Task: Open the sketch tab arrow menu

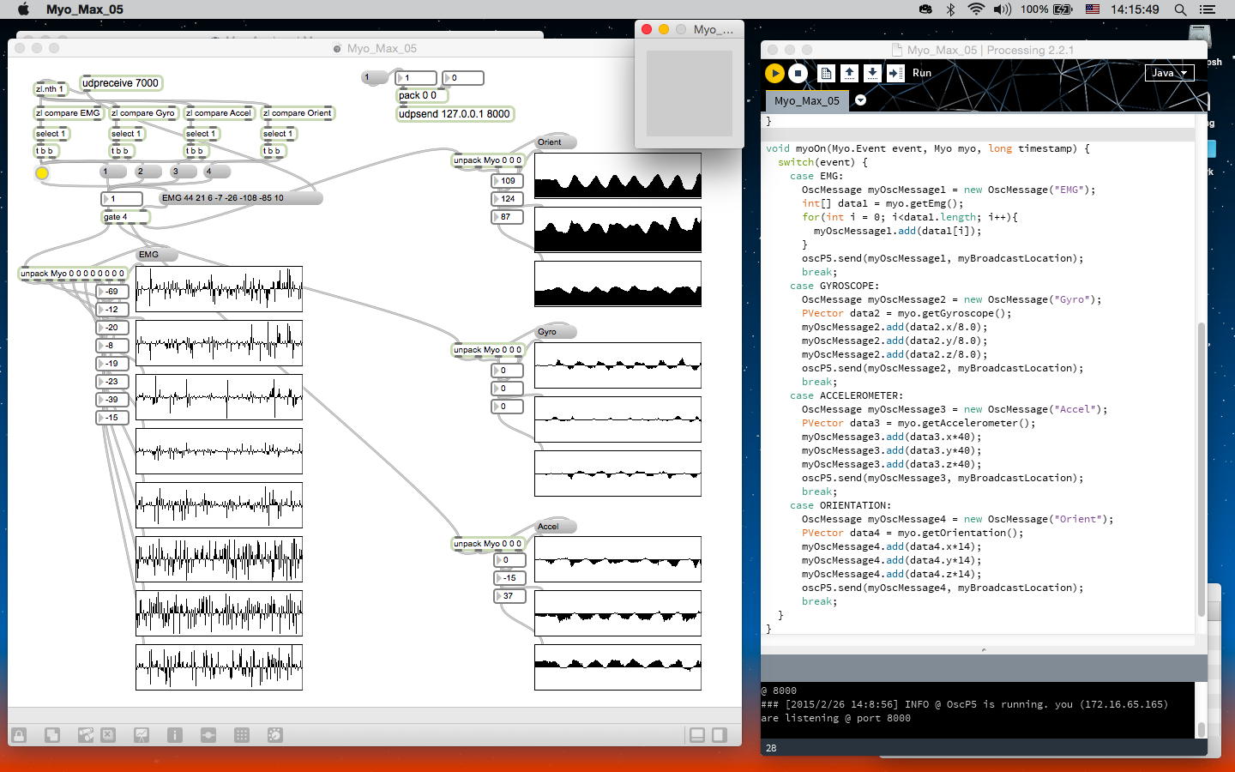Action: [860, 100]
